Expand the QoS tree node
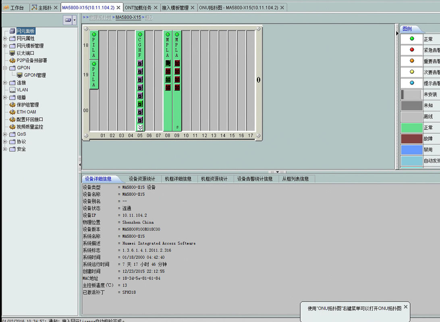The height and width of the screenshot is (322, 440). (x=5, y=134)
